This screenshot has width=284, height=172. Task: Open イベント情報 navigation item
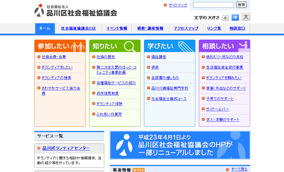(x=117, y=28)
